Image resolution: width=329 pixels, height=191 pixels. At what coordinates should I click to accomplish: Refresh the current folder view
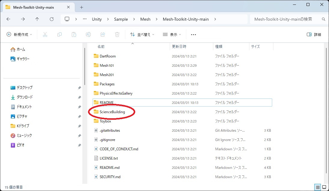coord(52,19)
